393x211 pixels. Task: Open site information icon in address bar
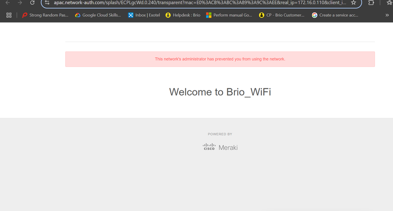tap(47, 3)
